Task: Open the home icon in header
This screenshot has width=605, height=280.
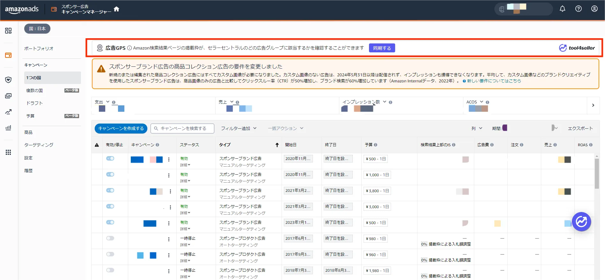Action: pos(116,9)
